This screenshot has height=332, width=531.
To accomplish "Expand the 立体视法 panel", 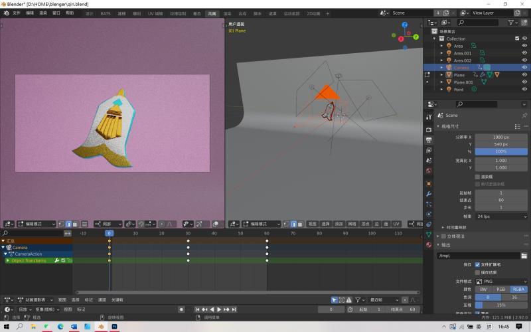I will pyautogui.click(x=443, y=236).
